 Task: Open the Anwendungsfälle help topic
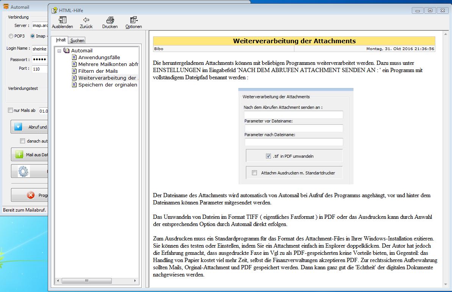(99, 57)
